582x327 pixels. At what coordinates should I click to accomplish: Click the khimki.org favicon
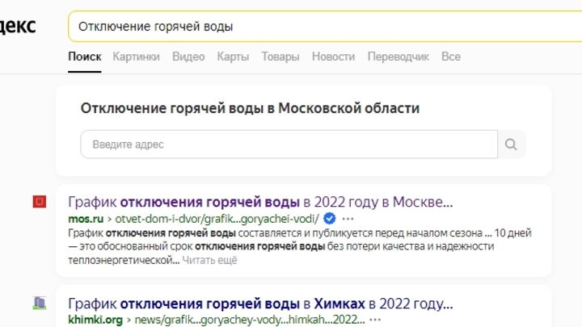pyautogui.click(x=40, y=303)
